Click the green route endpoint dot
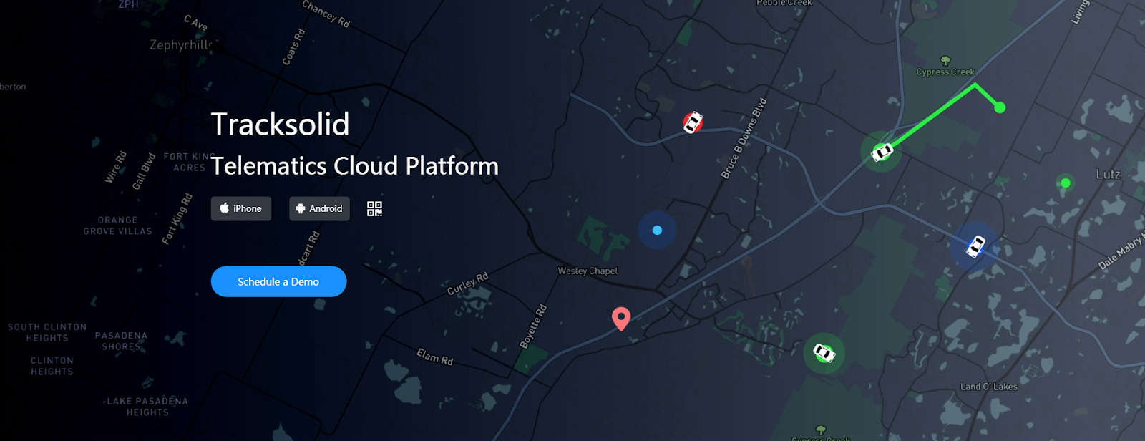1145x441 pixels. [x=1000, y=107]
